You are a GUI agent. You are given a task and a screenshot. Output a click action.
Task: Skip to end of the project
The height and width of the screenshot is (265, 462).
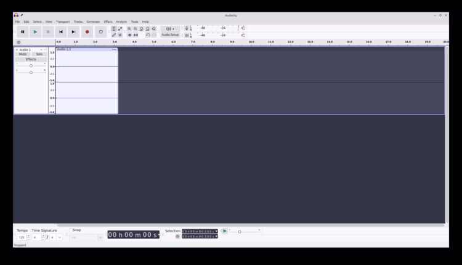(x=74, y=32)
